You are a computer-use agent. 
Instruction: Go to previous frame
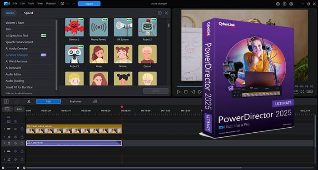coord(193,92)
